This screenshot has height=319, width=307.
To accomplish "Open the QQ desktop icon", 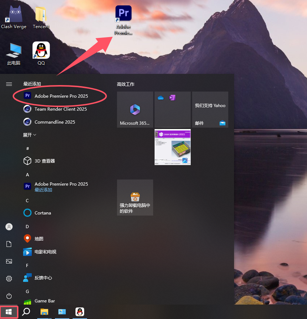I will (41, 53).
